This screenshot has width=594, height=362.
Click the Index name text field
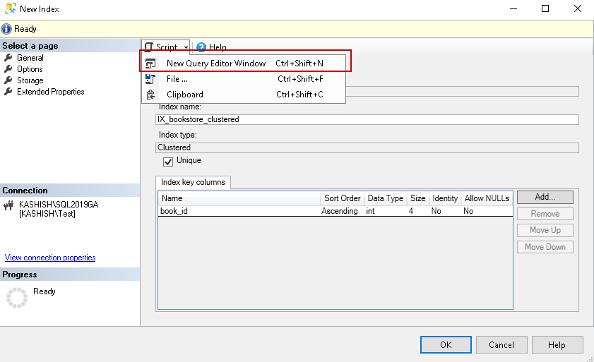(x=367, y=119)
